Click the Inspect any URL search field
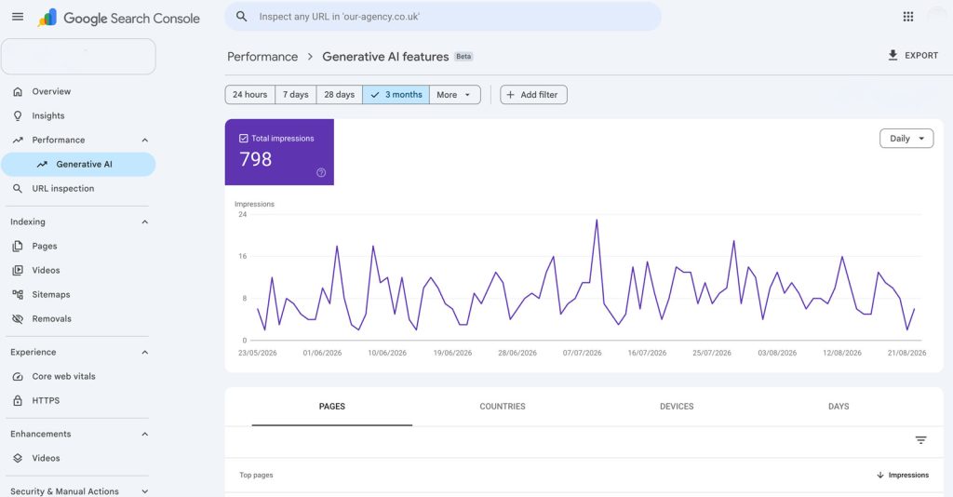Viewport: 953px width, 497px height. coord(443,17)
